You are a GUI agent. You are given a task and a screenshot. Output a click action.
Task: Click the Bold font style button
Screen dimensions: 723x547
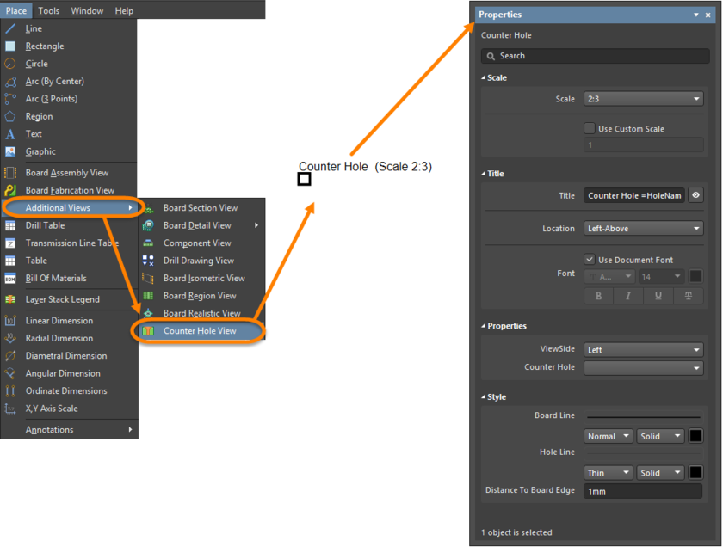click(x=598, y=296)
